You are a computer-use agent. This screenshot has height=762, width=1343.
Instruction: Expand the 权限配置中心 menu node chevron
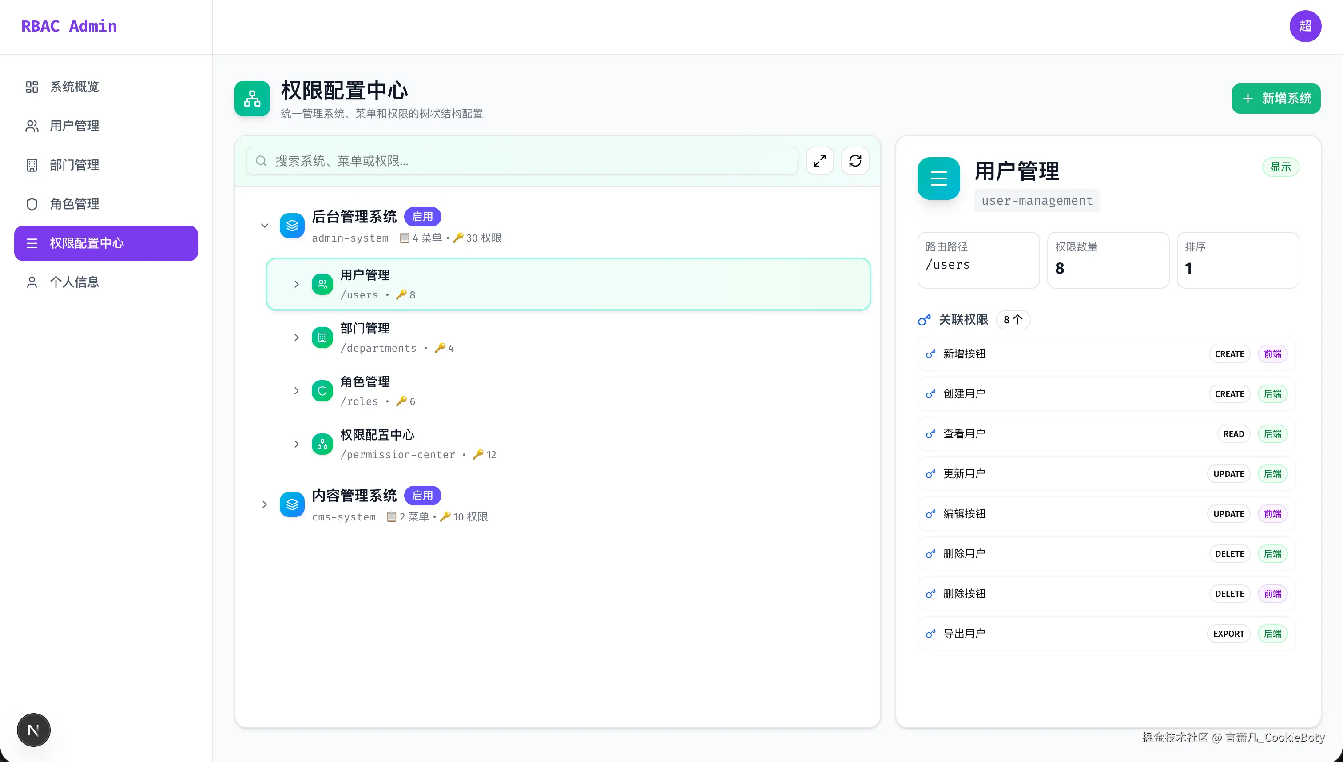[296, 444]
